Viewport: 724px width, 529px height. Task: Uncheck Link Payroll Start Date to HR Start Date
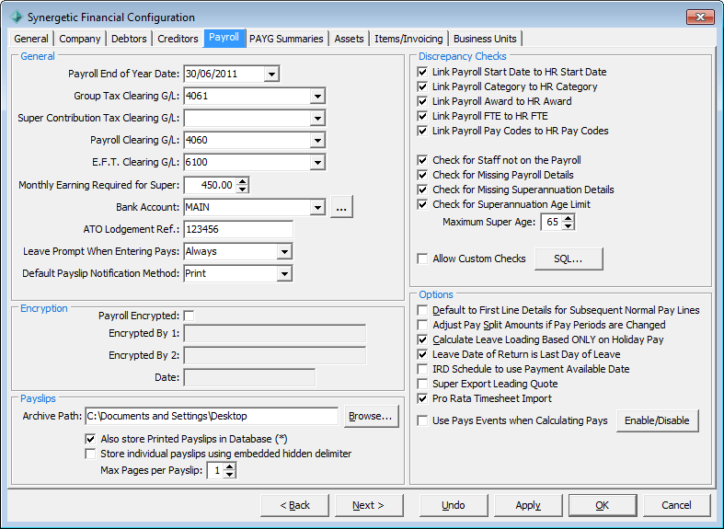tap(422, 72)
